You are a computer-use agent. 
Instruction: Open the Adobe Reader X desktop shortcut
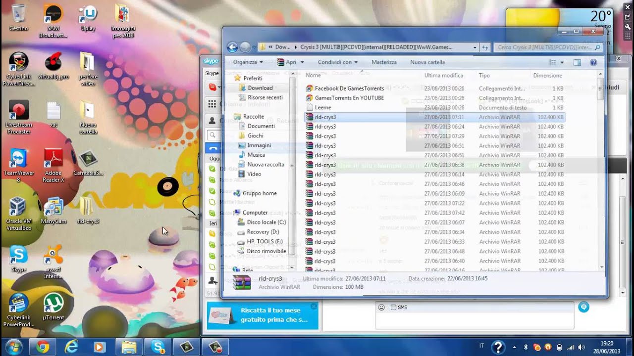pyautogui.click(x=53, y=166)
